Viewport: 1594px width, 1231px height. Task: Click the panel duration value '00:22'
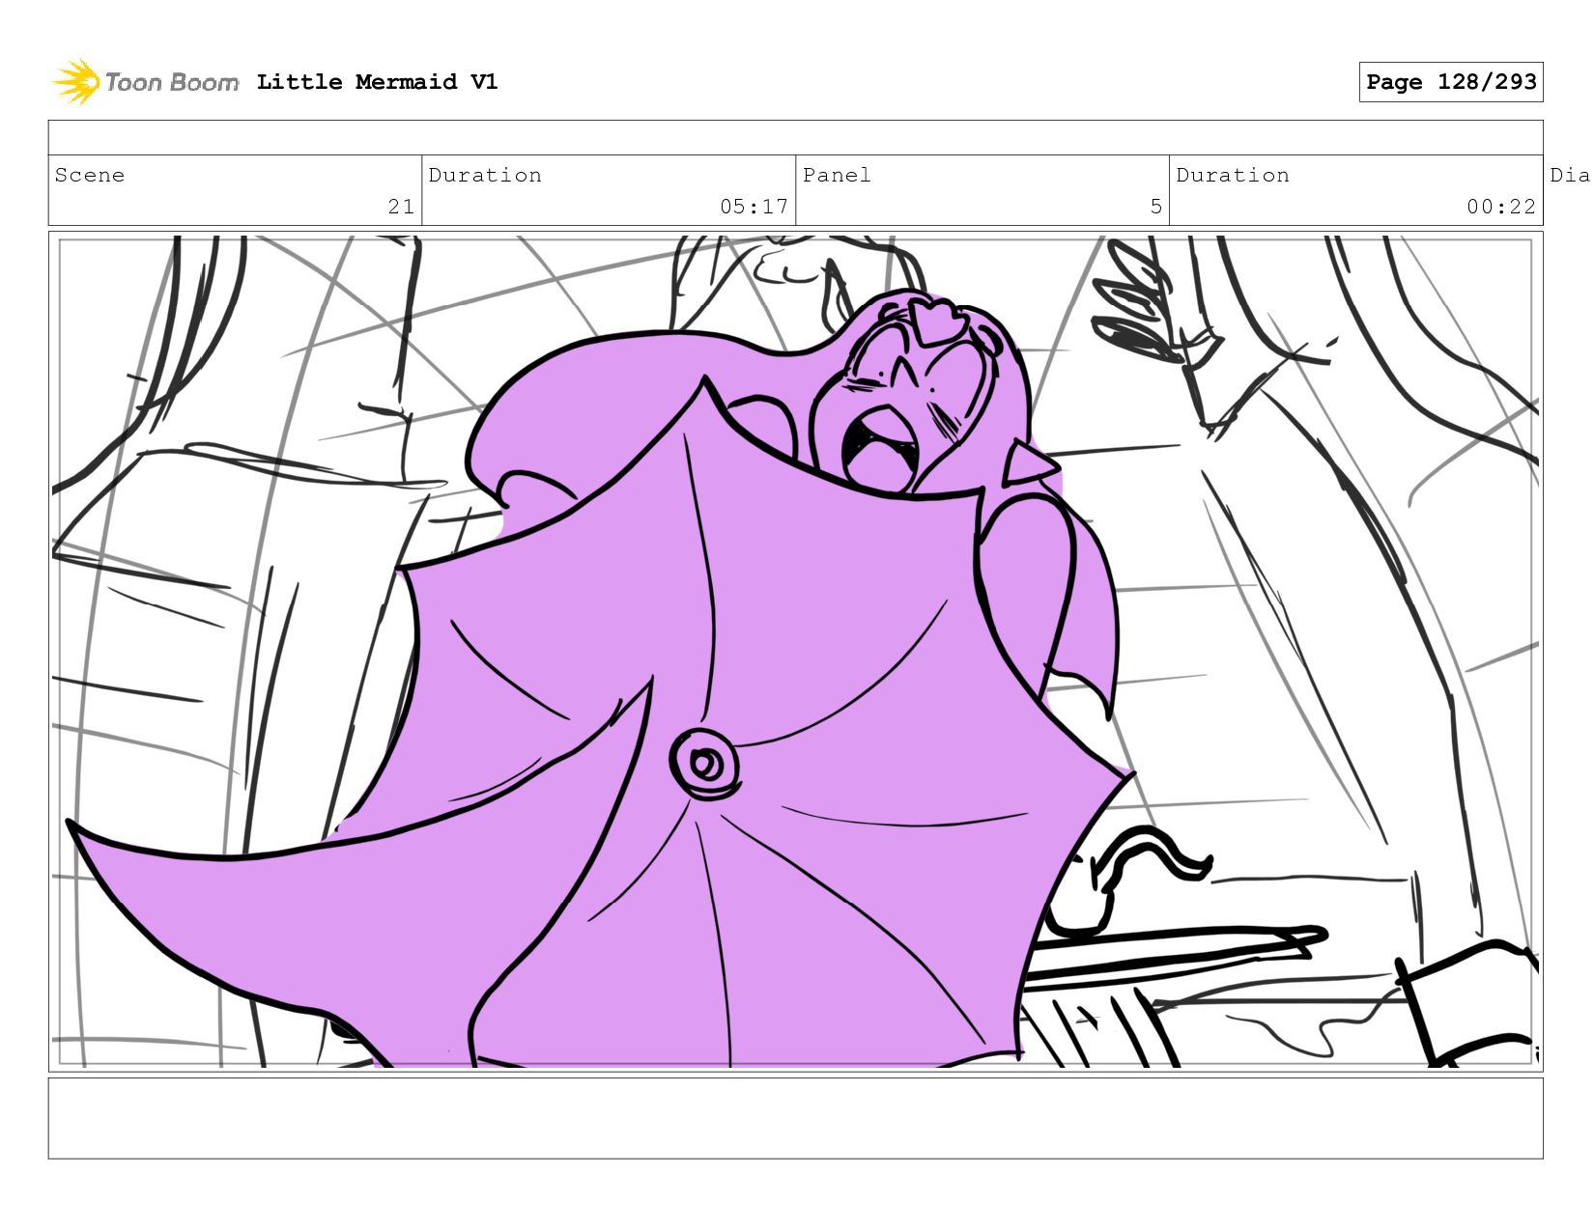coord(1501,207)
